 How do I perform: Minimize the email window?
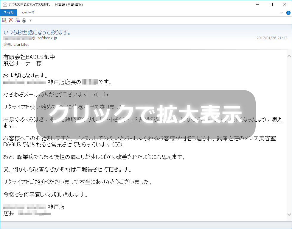[258, 4]
